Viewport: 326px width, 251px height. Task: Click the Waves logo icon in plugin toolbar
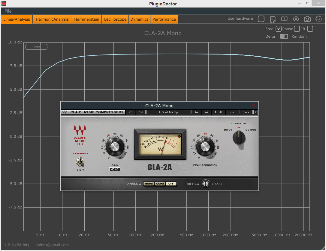click(x=65, y=112)
